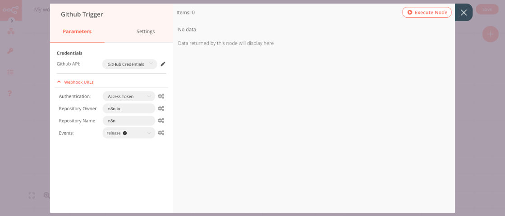Zoom to fit the workflow canvas

pos(32,195)
